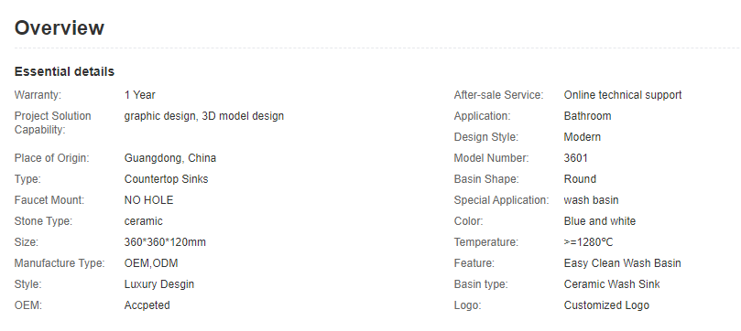The image size is (741, 331).
Task: Click the Customized Logo value
Action: (606, 305)
